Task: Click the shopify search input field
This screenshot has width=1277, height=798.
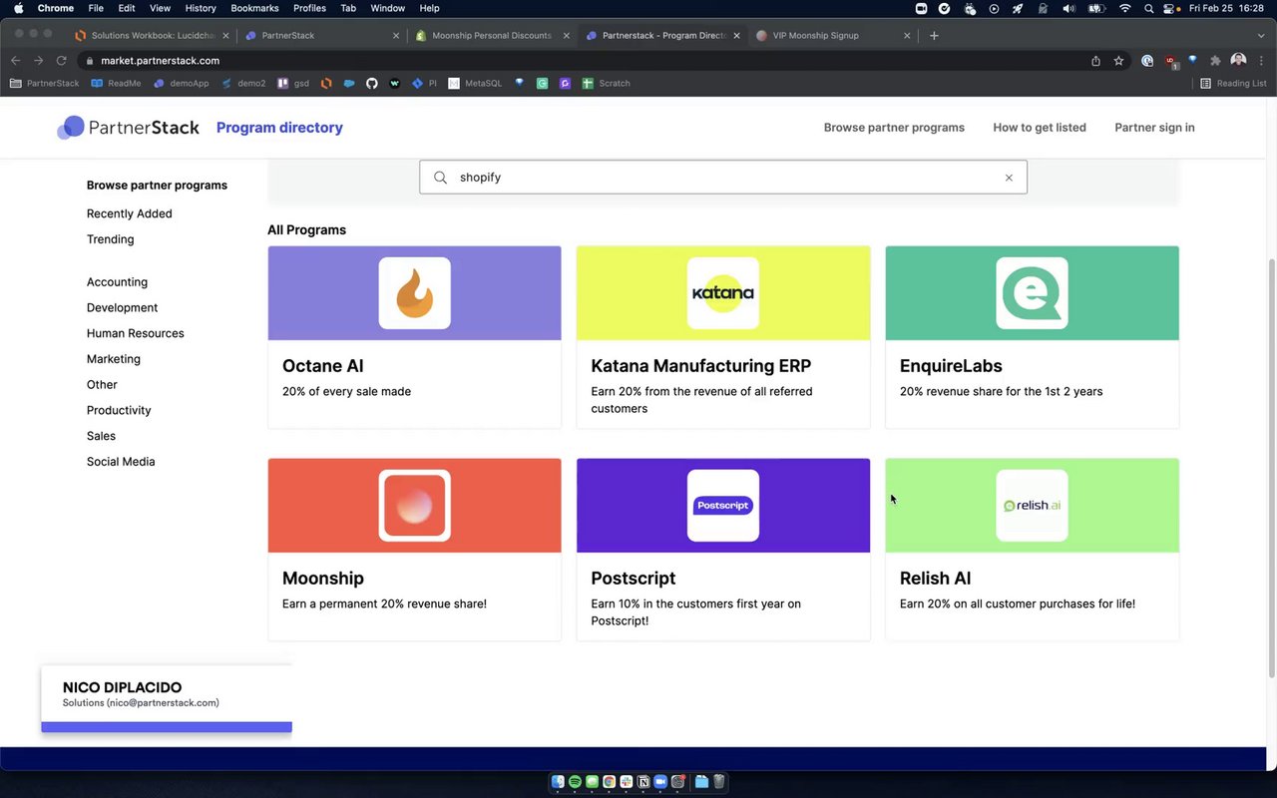Action: 723,178
